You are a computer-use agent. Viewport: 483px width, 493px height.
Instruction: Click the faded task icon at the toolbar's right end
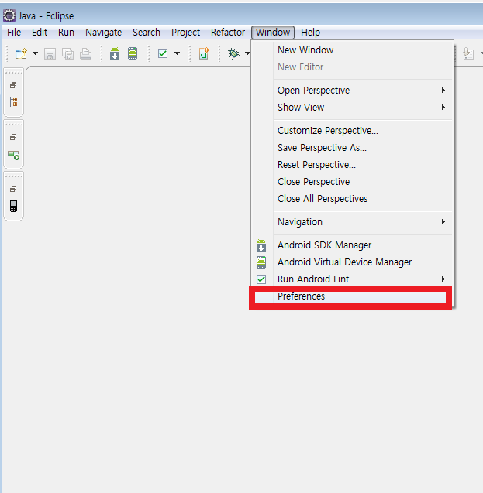pos(468,53)
